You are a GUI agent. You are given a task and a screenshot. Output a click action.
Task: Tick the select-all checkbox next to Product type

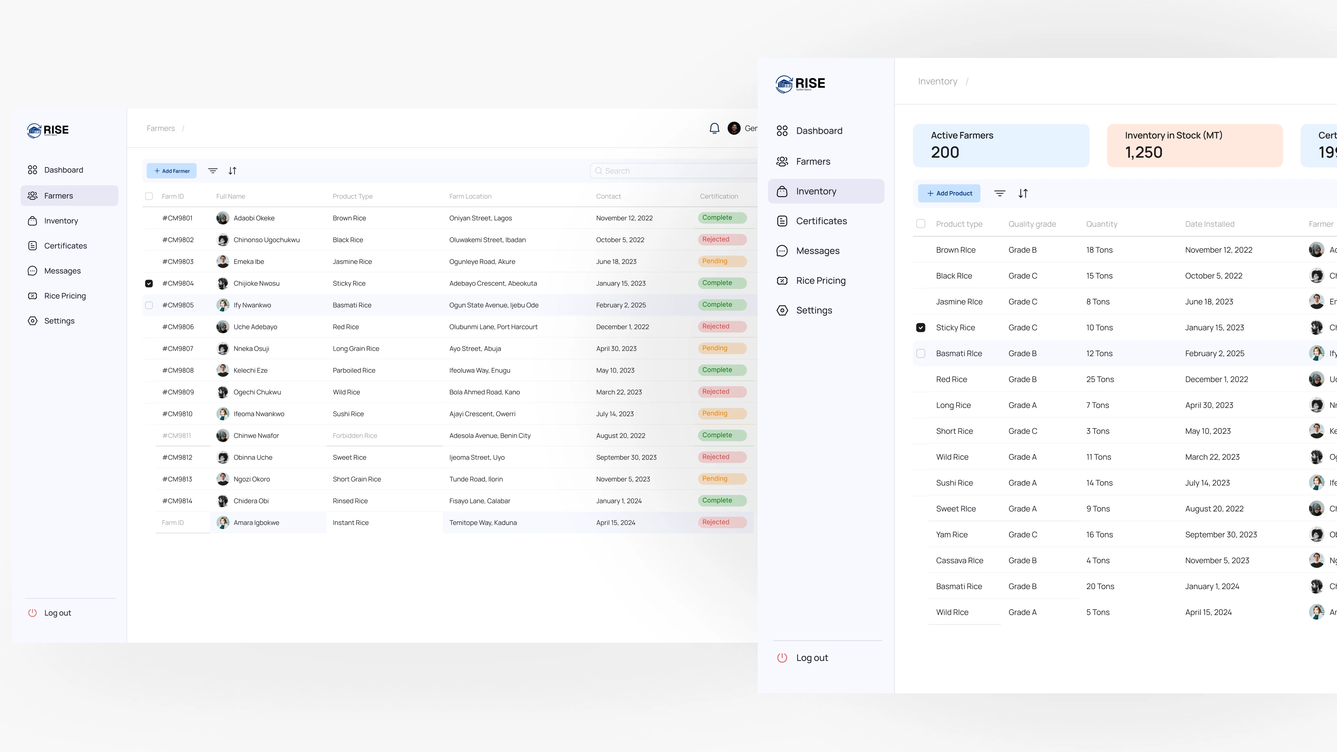point(921,224)
